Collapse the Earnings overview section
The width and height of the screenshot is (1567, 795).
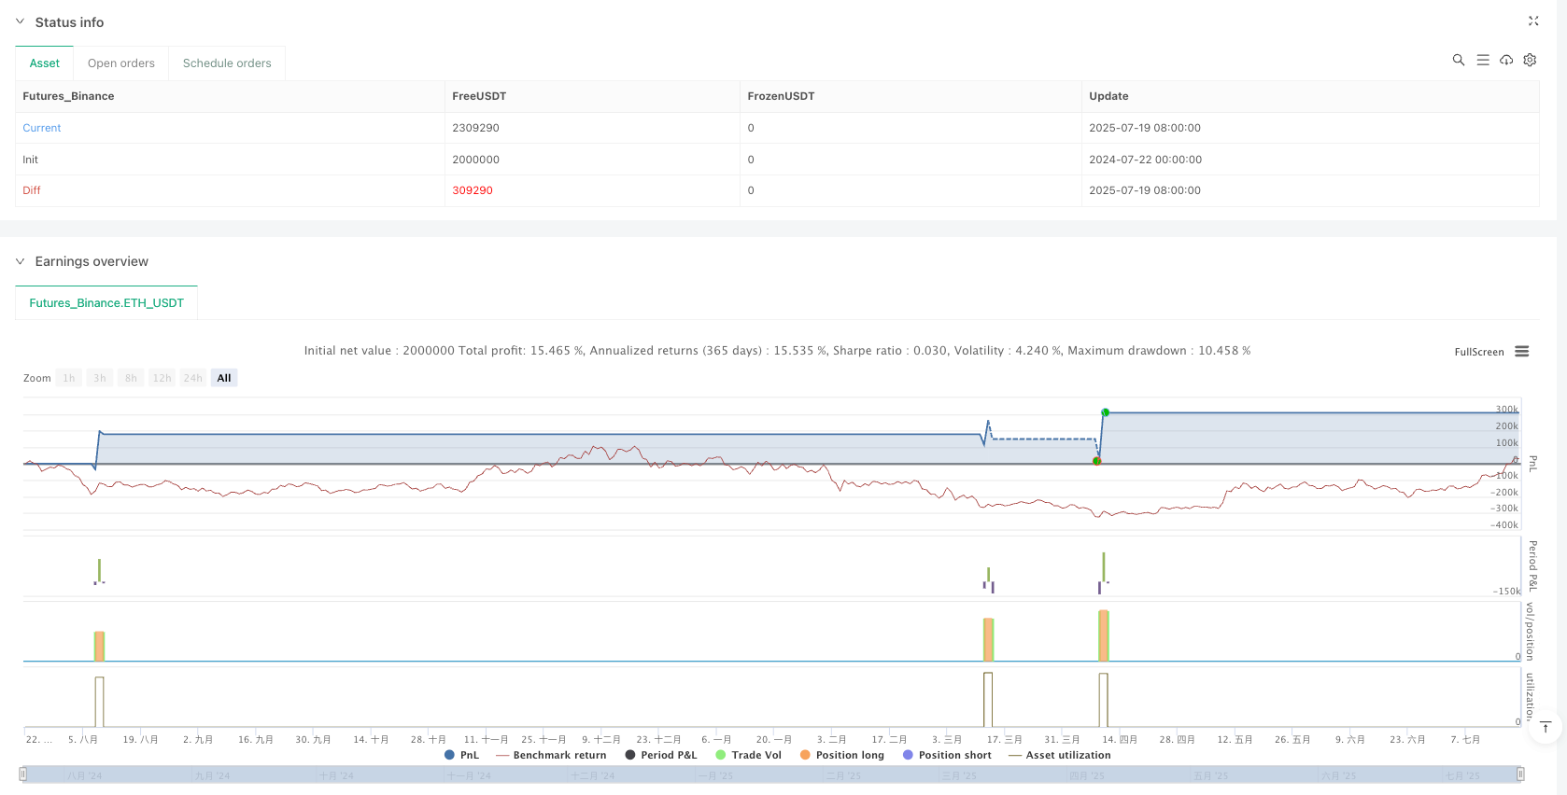[x=21, y=261]
